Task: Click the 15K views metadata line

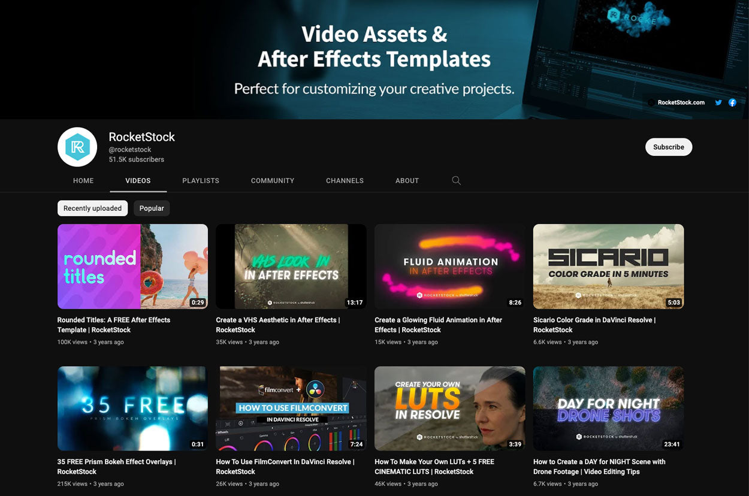Action: coord(406,342)
